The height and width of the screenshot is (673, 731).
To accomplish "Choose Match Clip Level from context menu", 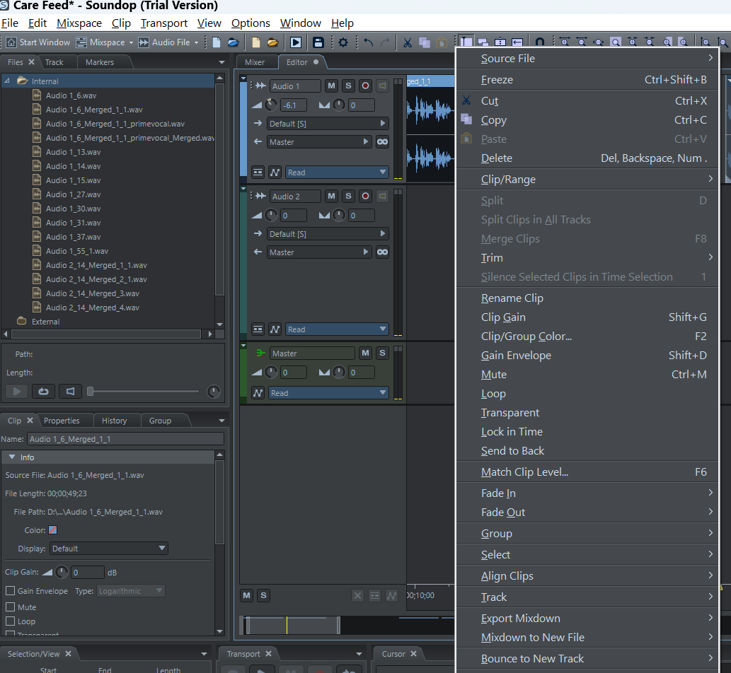I will (x=524, y=472).
